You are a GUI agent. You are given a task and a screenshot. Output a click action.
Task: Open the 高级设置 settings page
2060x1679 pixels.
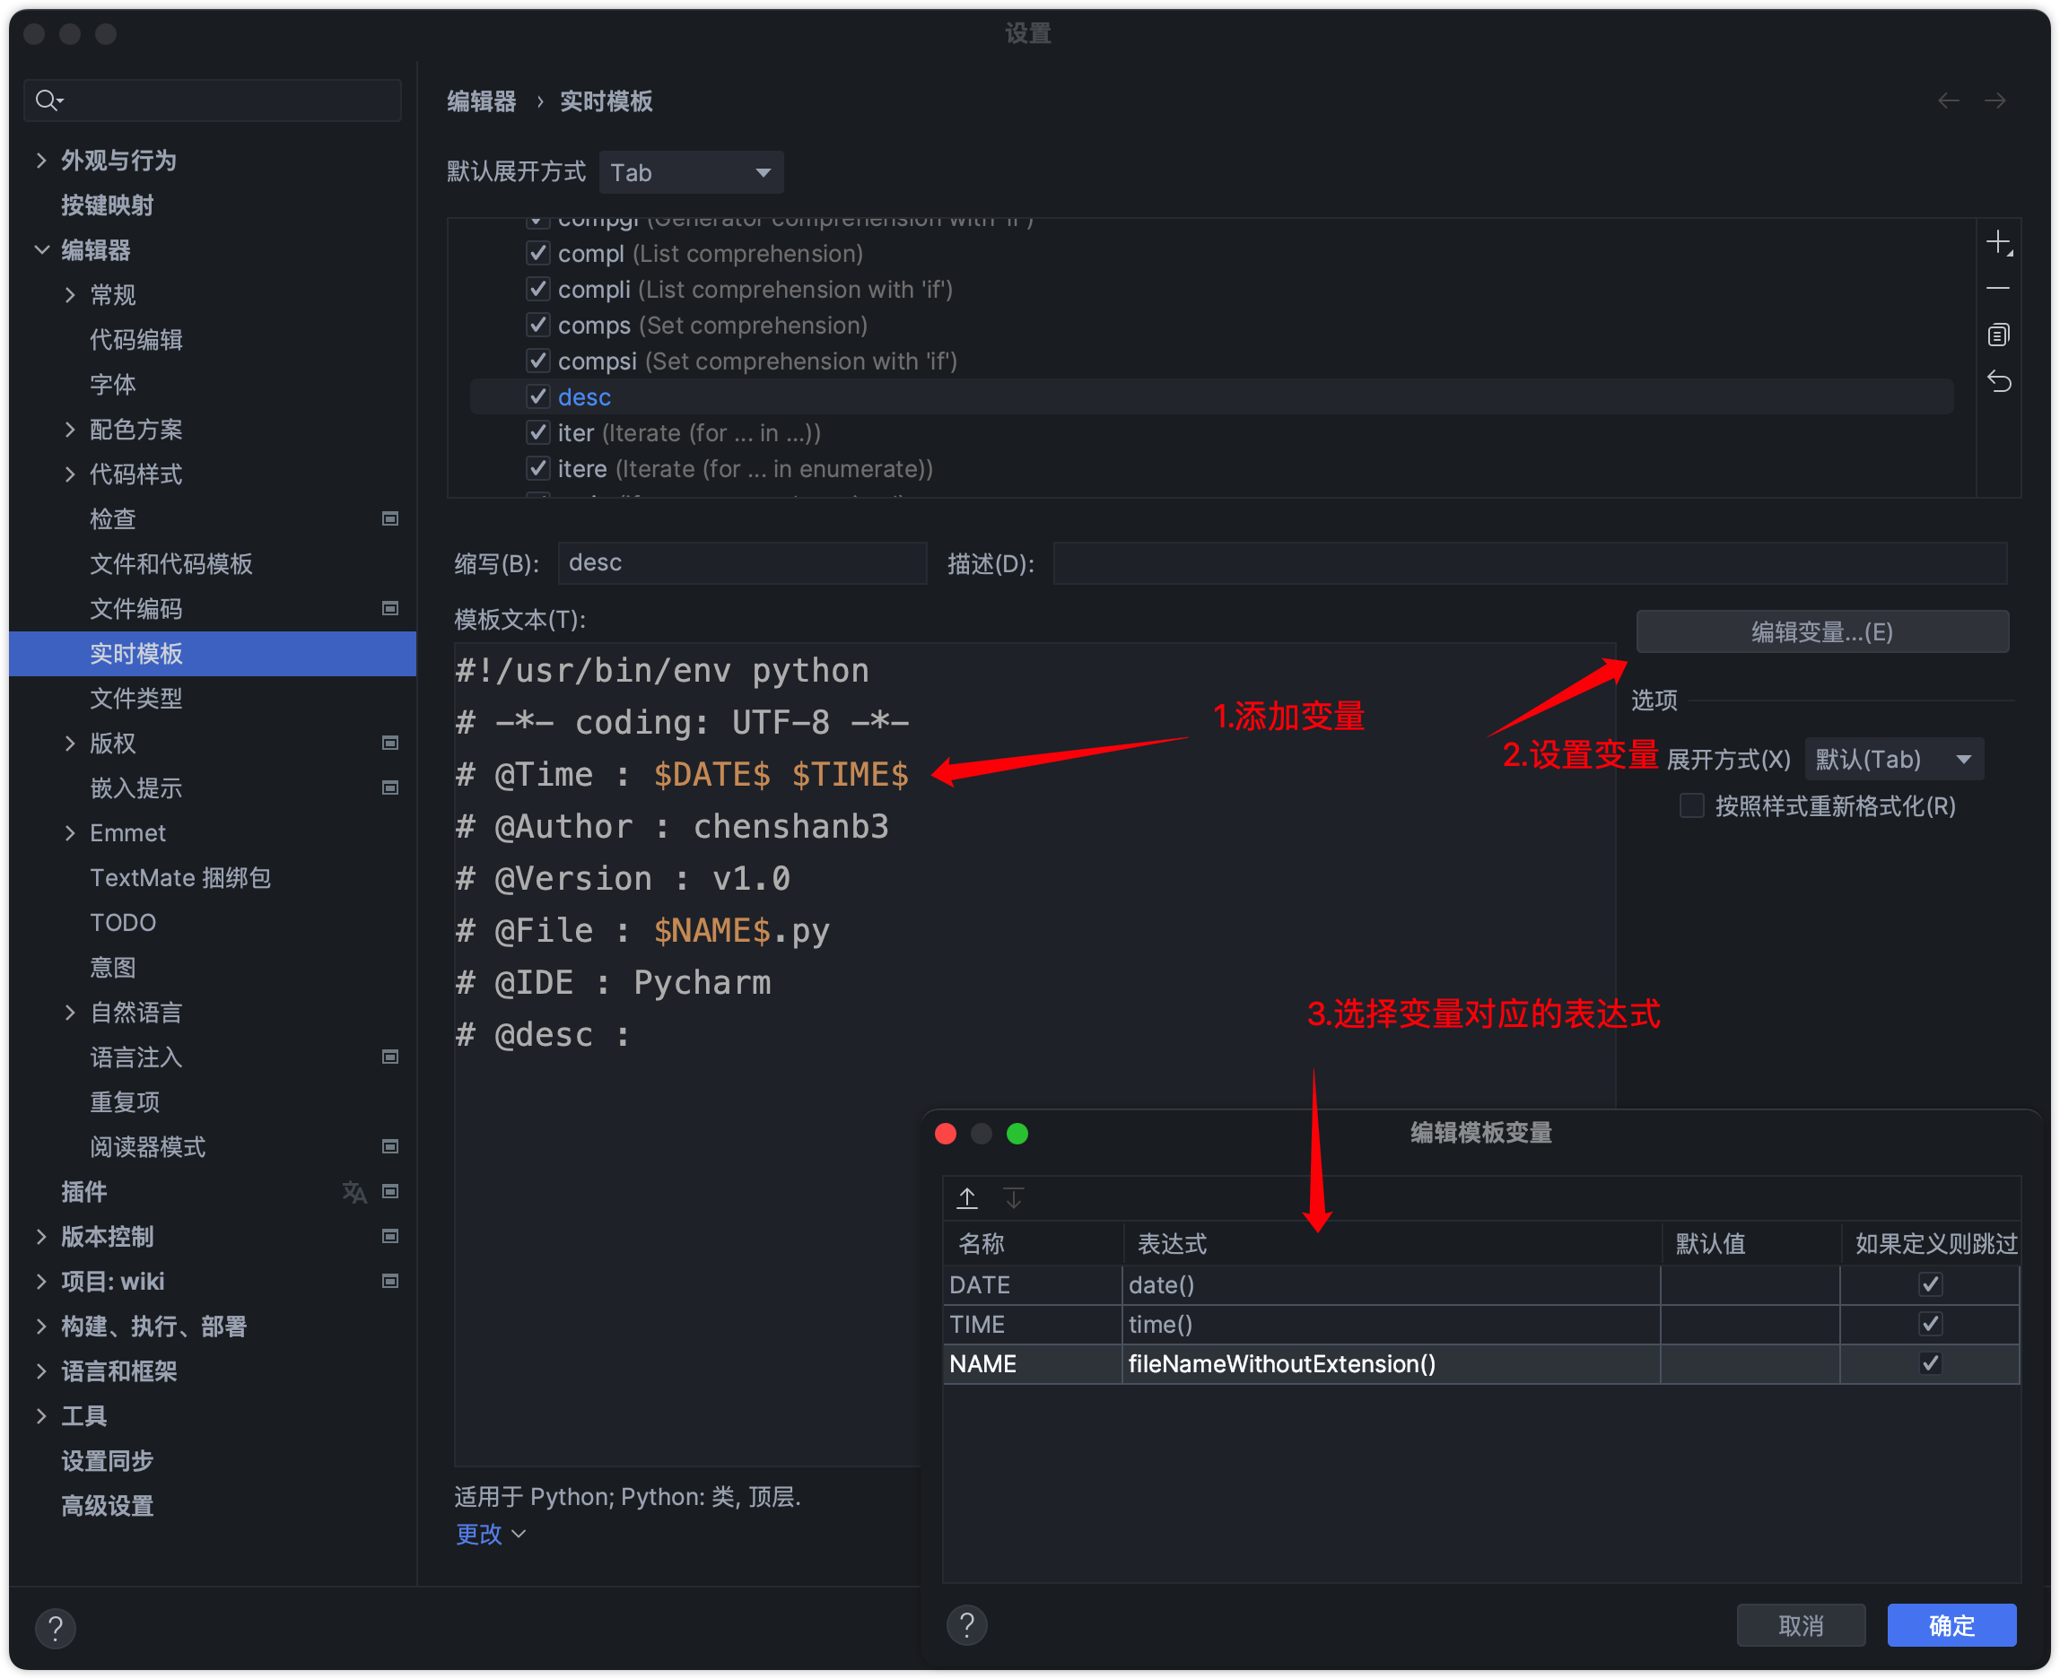click(107, 1506)
